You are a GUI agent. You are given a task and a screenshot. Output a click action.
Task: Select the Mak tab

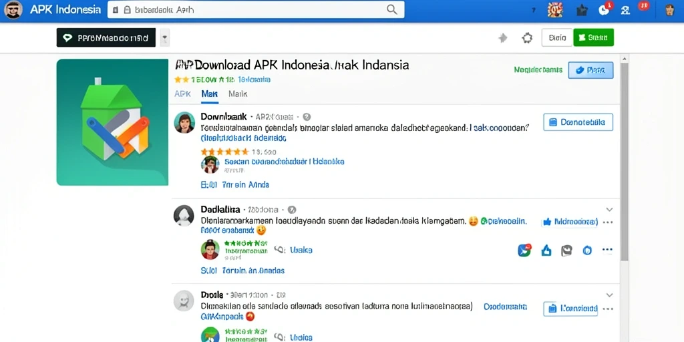pos(209,94)
